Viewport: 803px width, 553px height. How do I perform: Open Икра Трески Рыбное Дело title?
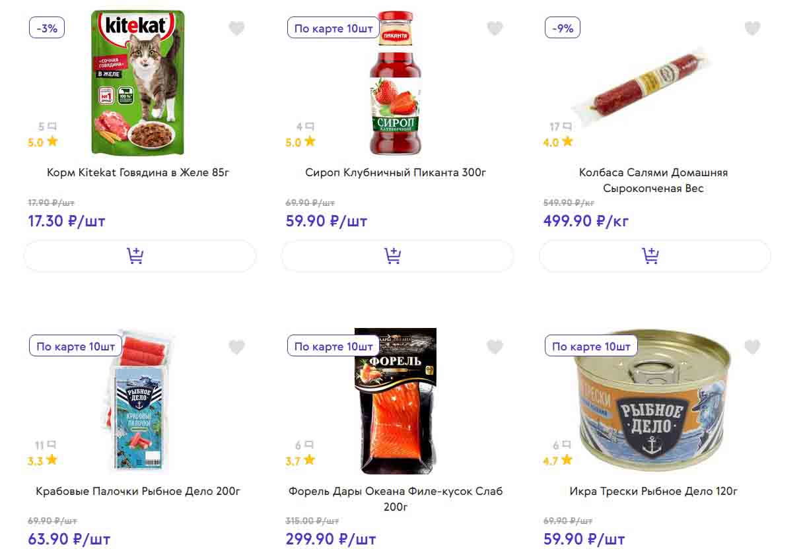pyautogui.click(x=653, y=492)
